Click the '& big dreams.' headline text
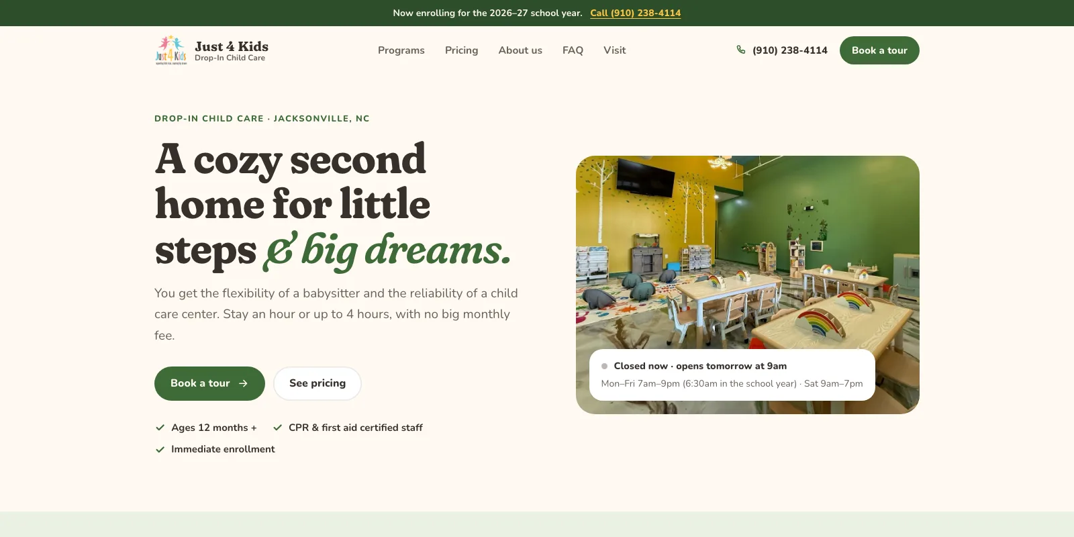The image size is (1074, 537). 387,251
